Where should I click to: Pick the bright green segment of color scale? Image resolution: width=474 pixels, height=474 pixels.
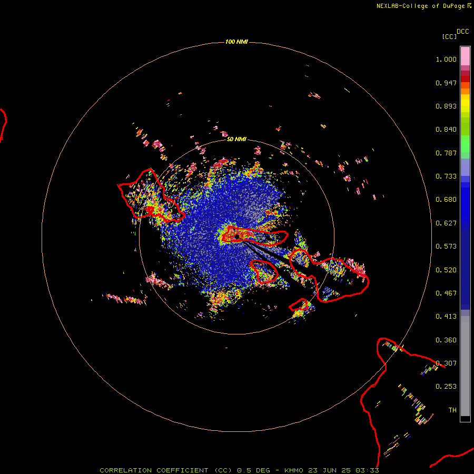465,144
